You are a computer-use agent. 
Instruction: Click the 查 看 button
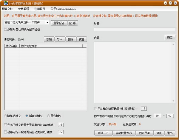(x=72, y=23)
